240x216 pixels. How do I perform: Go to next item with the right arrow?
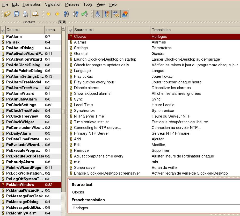point(57,14)
